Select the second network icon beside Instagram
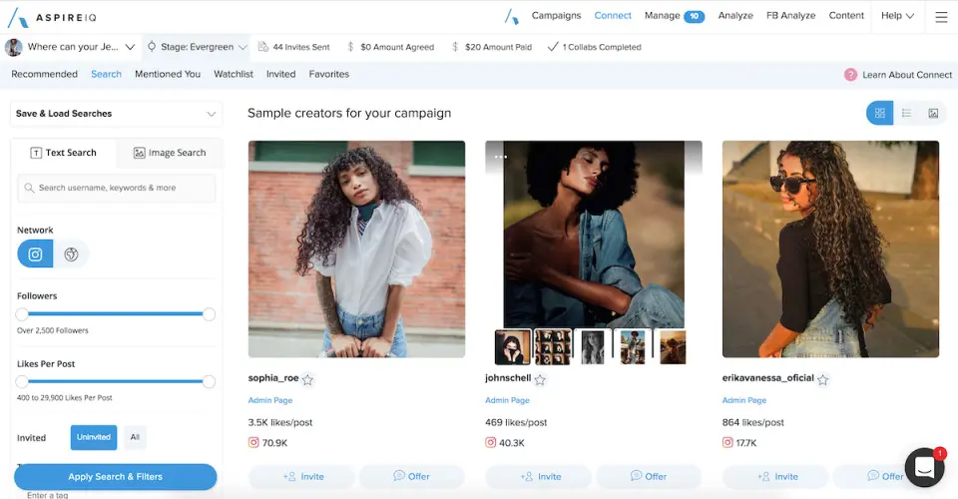The height and width of the screenshot is (499, 958). 72,254
